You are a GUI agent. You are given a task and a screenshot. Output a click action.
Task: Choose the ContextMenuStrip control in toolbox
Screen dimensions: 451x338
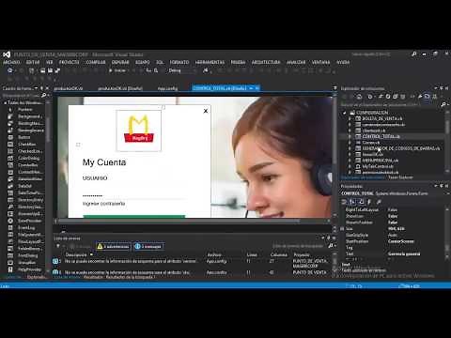pyautogui.click(x=25, y=172)
